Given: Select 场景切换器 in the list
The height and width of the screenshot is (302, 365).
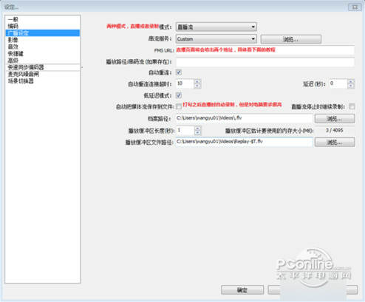Looking at the screenshot, I should 42,81.
